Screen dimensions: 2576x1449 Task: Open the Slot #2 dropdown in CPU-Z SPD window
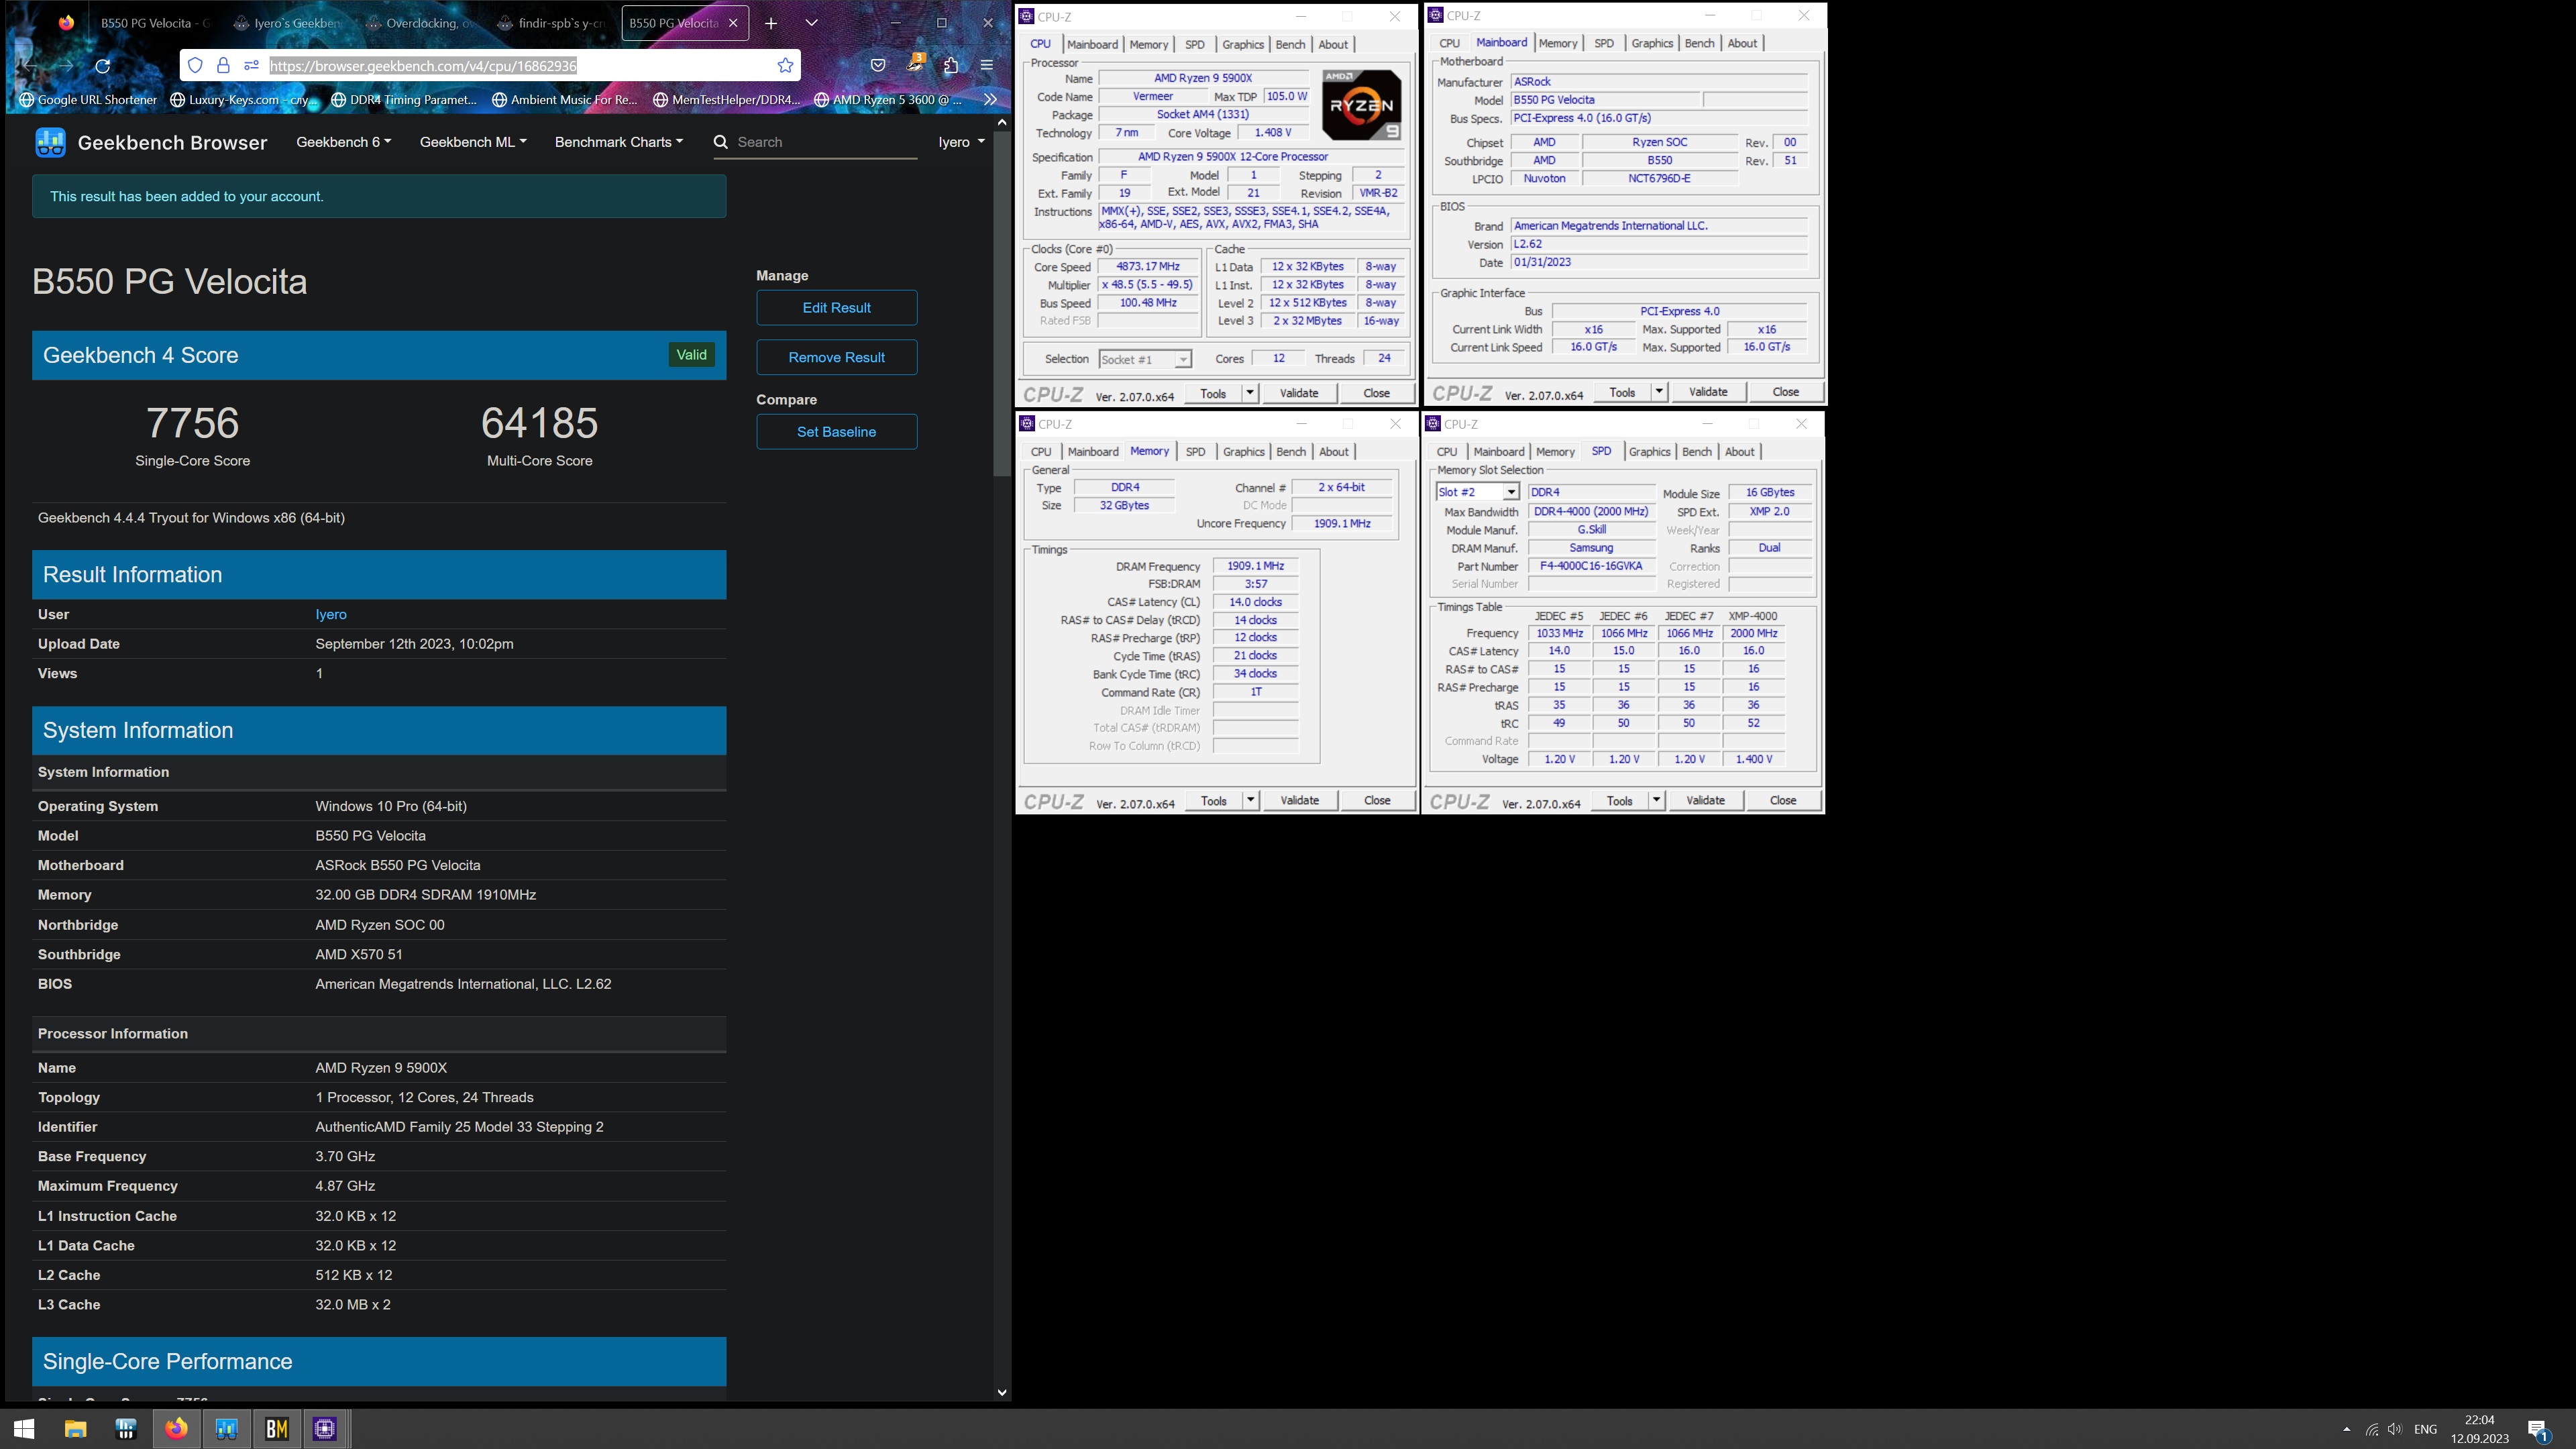[1478, 492]
